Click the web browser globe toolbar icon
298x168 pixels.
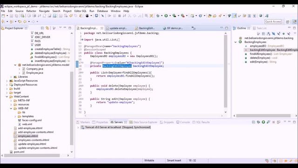[x=261, y=16]
